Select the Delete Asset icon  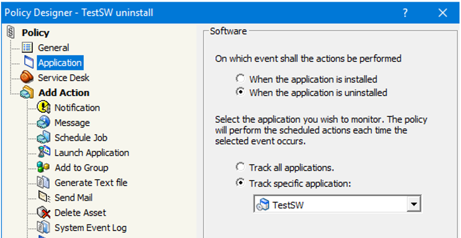pos(44,213)
